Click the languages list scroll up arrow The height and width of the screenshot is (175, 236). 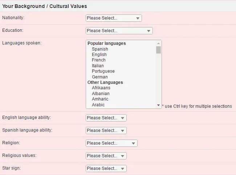click(x=158, y=43)
